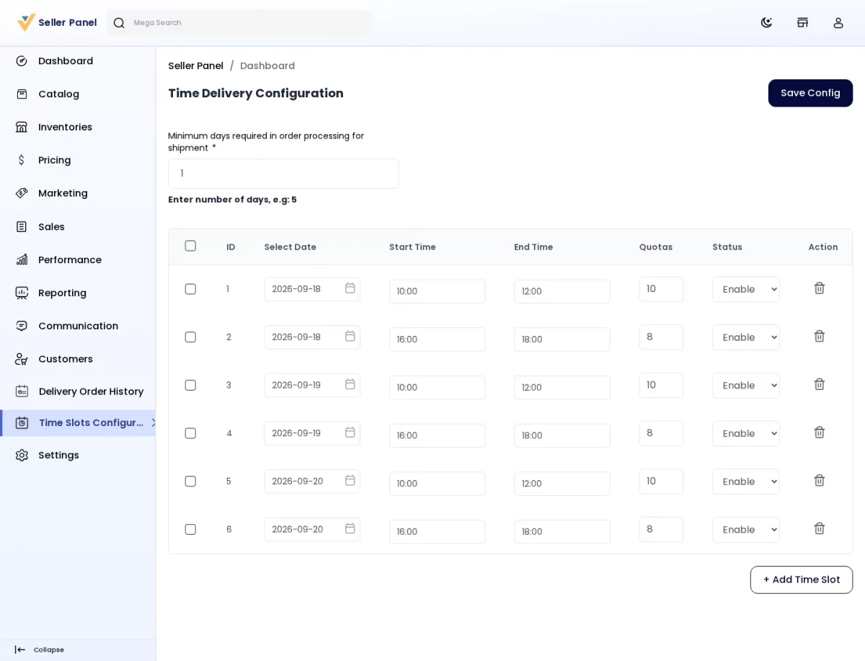
Task: Click the Mega Search magnifier icon
Action: click(x=119, y=23)
